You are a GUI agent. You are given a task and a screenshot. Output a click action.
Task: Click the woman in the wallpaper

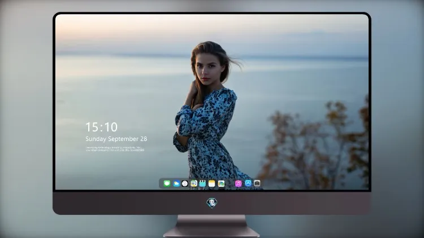click(x=207, y=113)
